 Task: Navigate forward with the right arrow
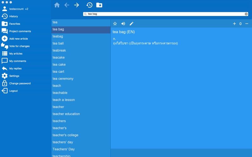77,5
